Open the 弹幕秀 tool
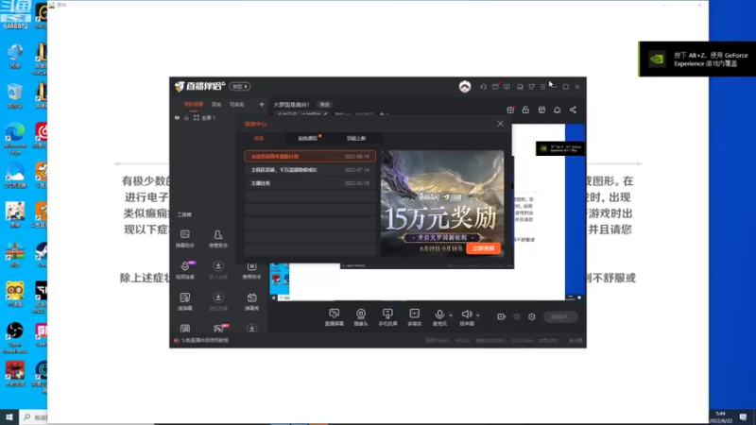The image size is (756, 425). (251, 301)
